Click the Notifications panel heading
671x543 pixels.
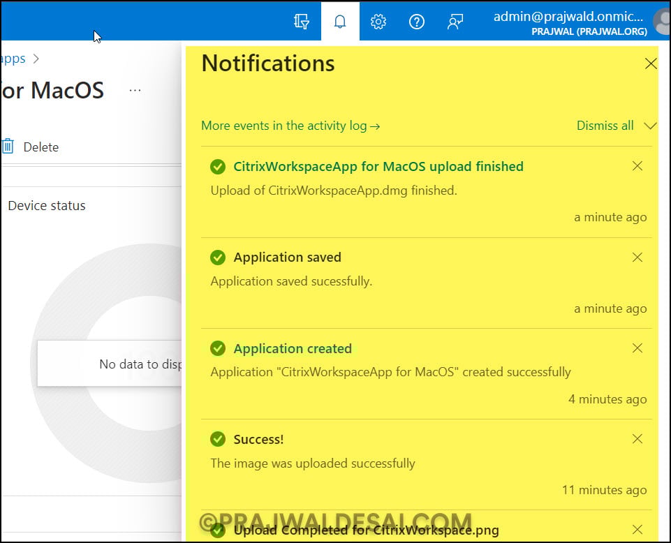(268, 64)
